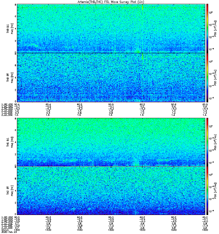Screen dimensions: 219x234
Task: Click the PSD [nT²/Hz] label of THC B⊥ color bar
Action: 215,142
